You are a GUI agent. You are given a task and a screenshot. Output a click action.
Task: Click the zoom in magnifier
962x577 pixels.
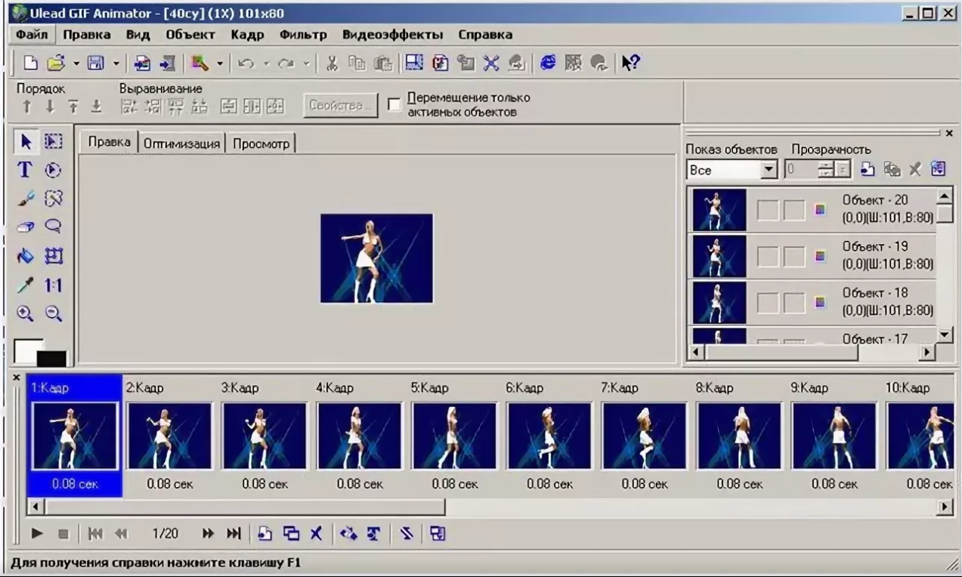point(23,314)
